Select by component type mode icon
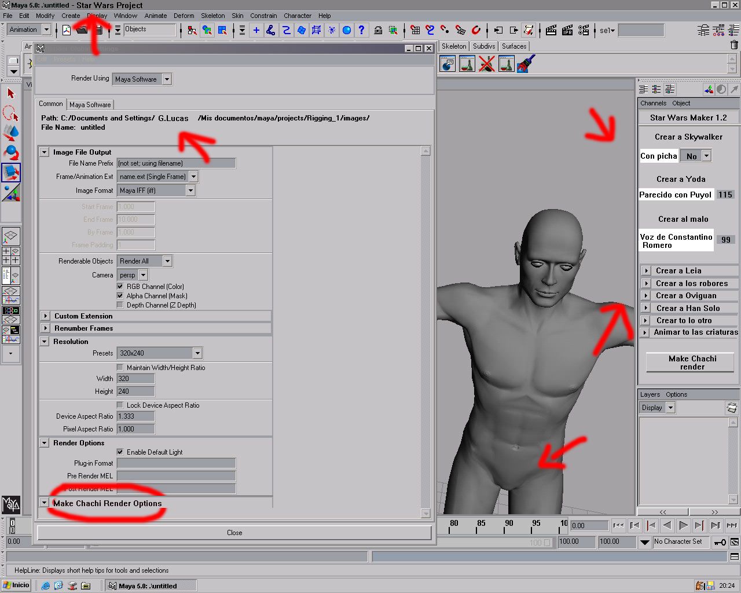The height and width of the screenshot is (593, 741). (x=222, y=30)
